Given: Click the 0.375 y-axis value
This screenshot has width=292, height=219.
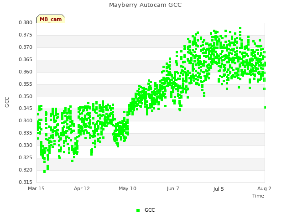Looking at the screenshot, I should 26,35.
